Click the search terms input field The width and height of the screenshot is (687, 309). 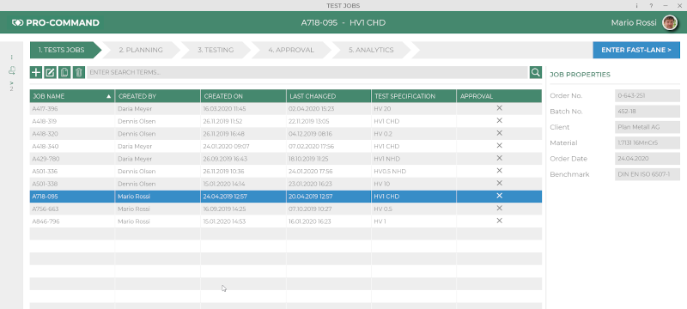point(307,72)
